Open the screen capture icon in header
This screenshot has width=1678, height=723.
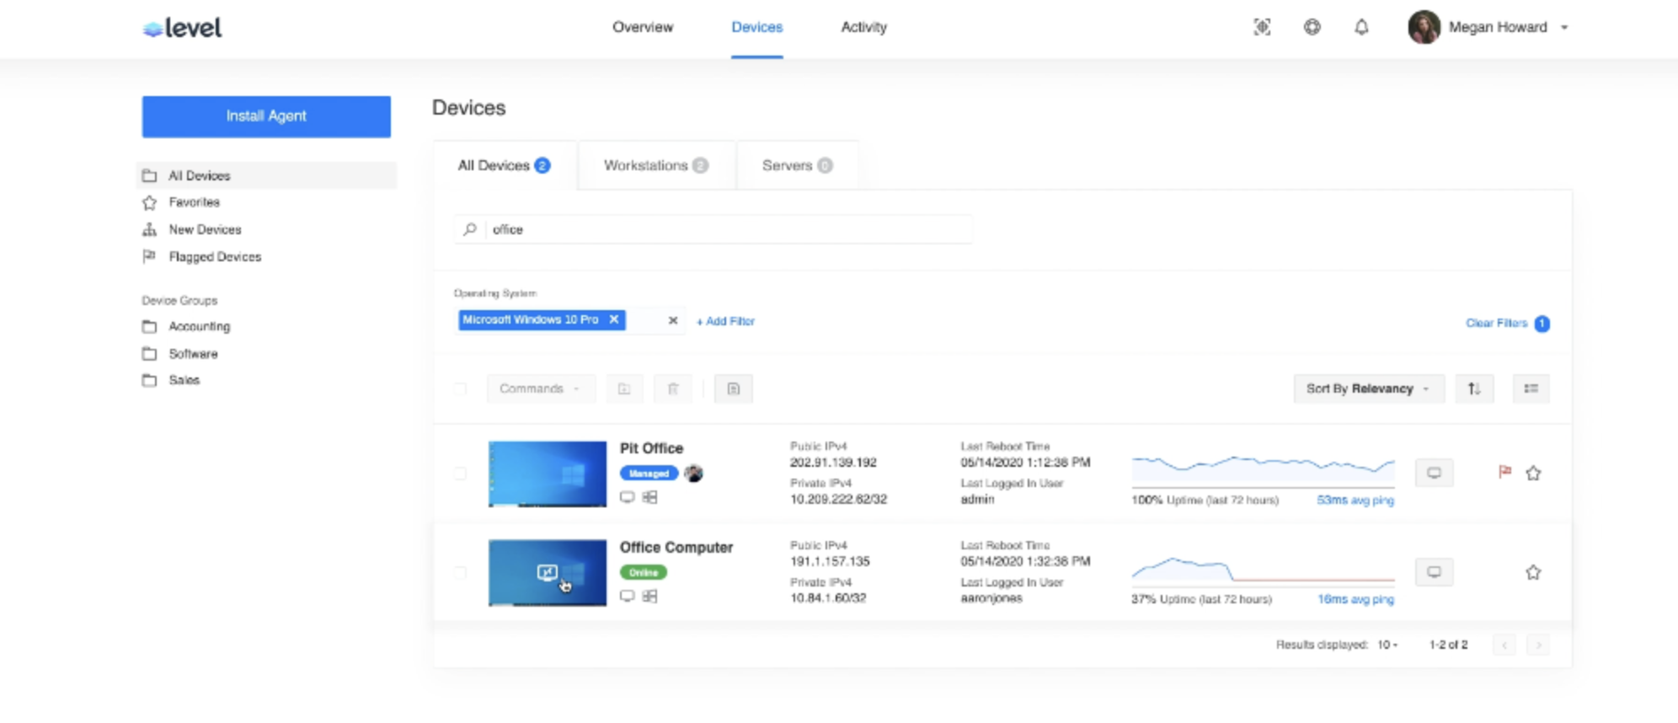coord(1262,27)
